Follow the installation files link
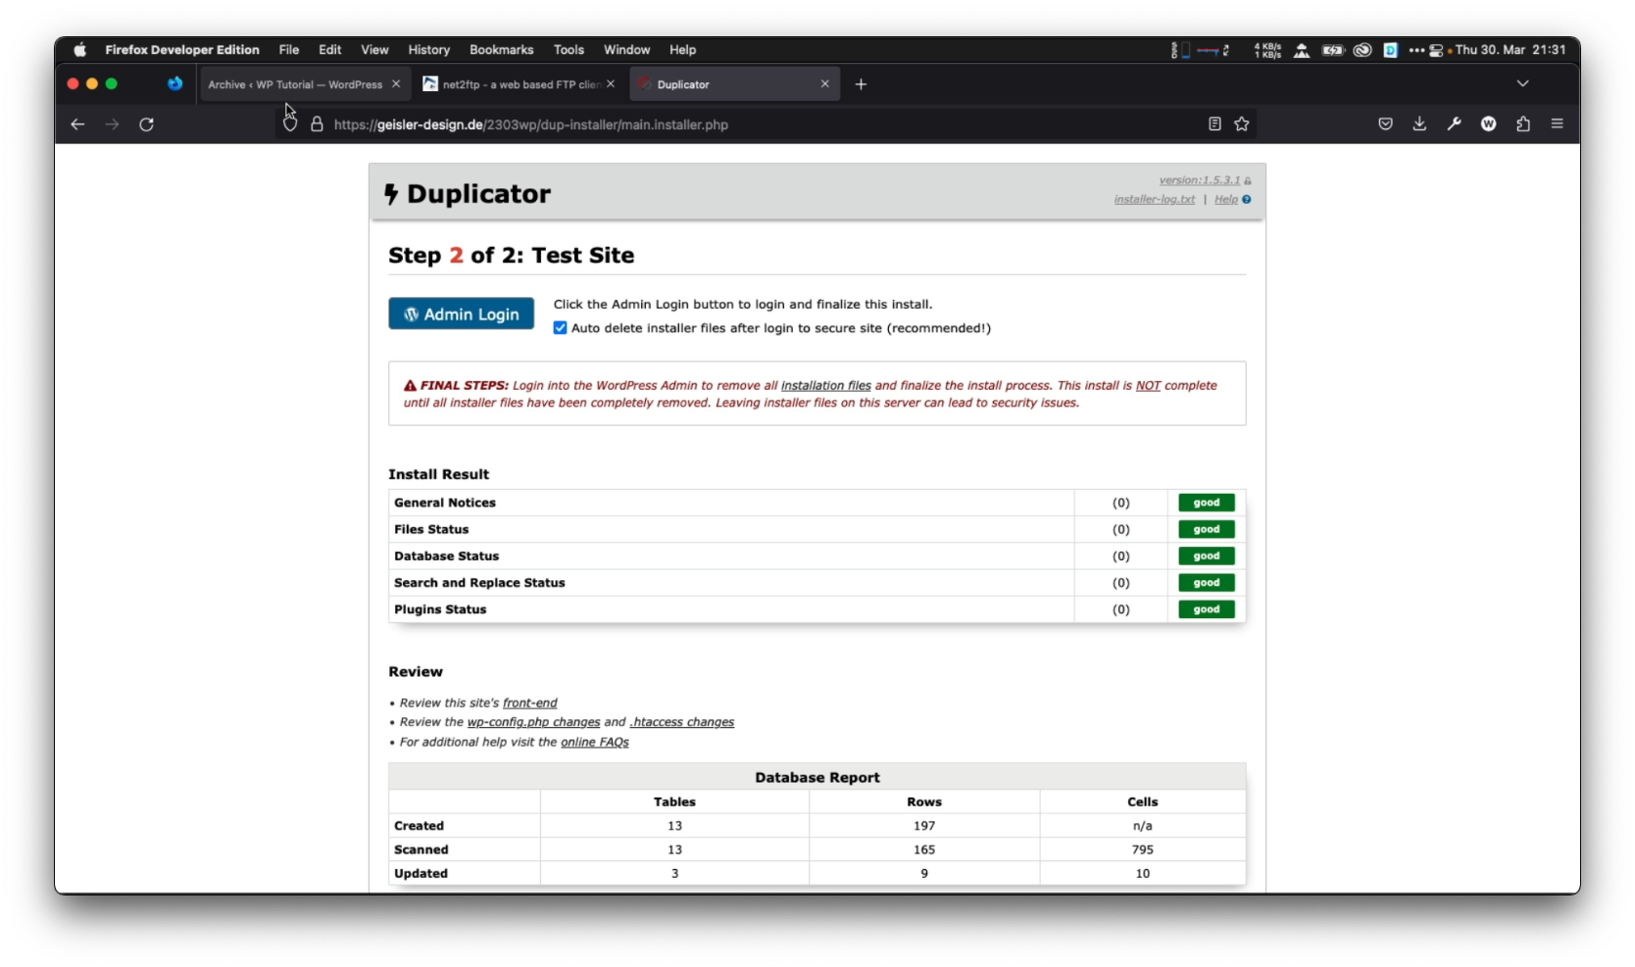 pos(826,386)
